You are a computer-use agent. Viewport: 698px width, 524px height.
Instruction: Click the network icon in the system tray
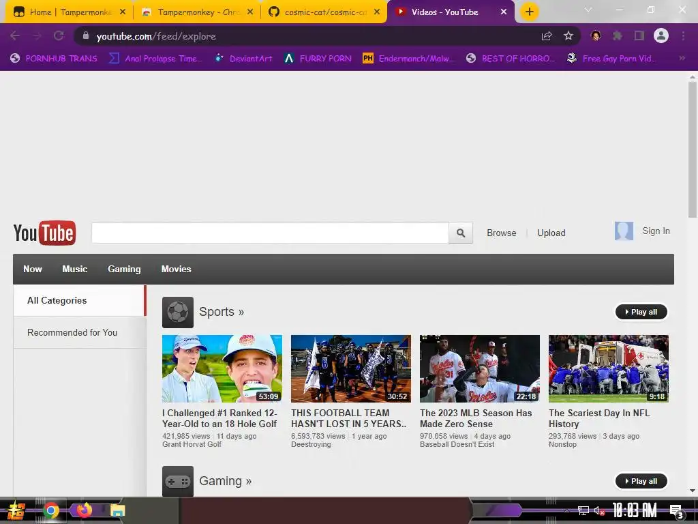583,510
